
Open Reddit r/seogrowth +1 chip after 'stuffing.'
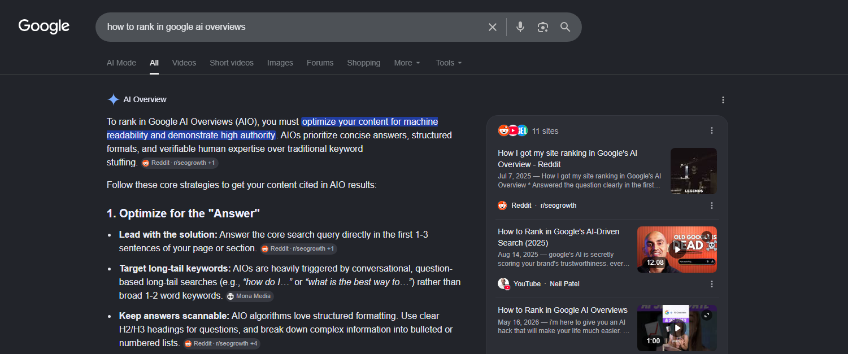pos(180,163)
